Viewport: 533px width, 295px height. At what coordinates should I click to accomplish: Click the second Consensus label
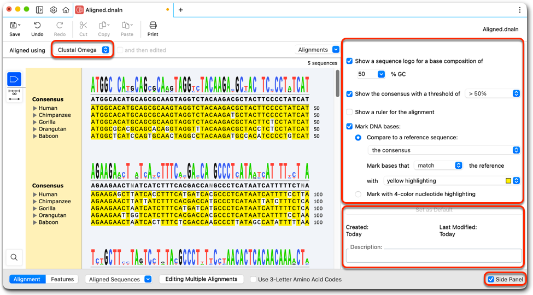[48, 186]
